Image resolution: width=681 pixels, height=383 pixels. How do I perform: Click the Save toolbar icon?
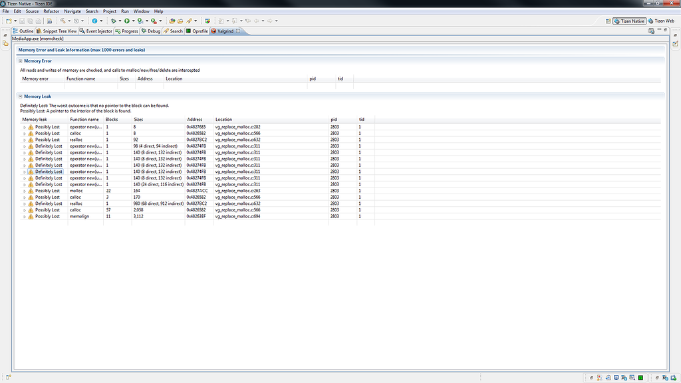pyautogui.click(x=22, y=21)
